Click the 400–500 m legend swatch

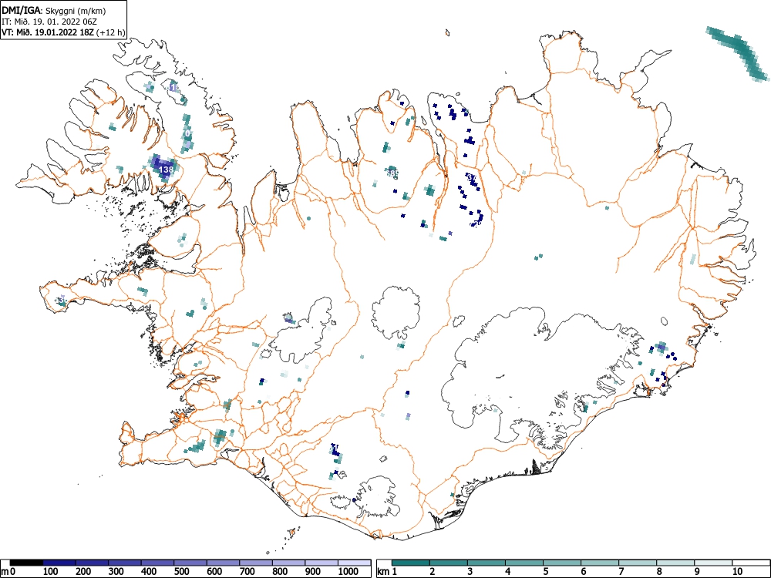click(158, 563)
